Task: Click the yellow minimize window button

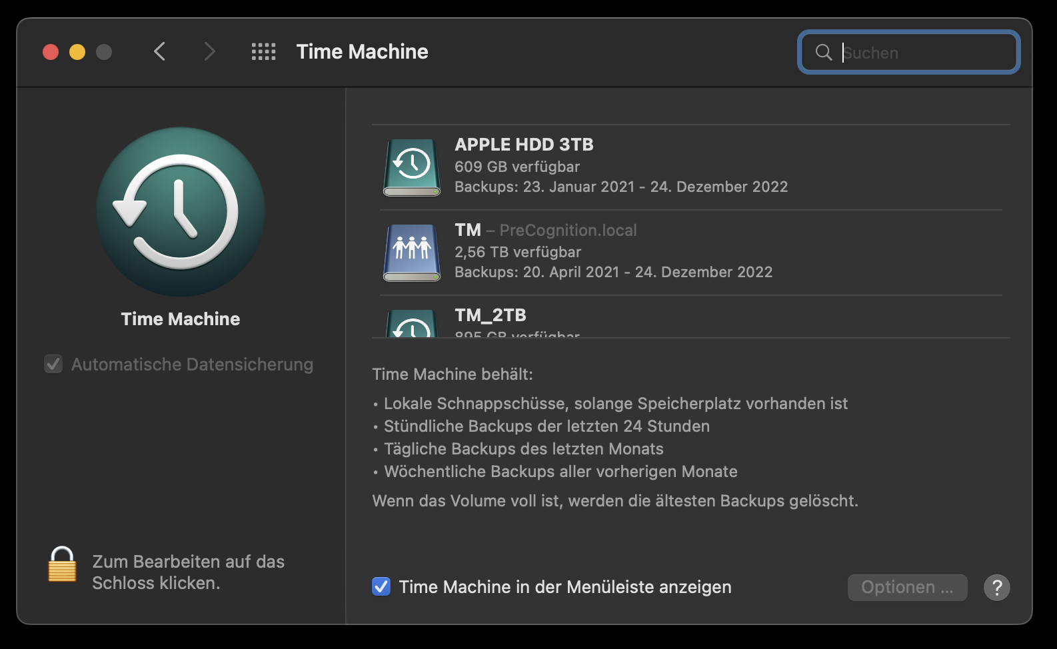Action: (x=77, y=52)
